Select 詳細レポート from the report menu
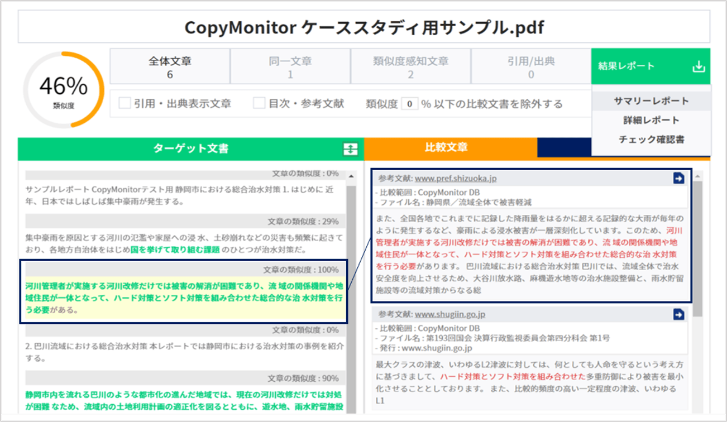Viewport: 727px width, 422px height. coord(651,120)
